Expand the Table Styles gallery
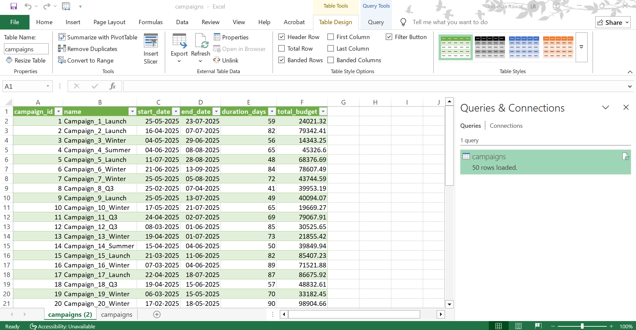Screen dimensions: 636x330 click(x=581, y=47)
